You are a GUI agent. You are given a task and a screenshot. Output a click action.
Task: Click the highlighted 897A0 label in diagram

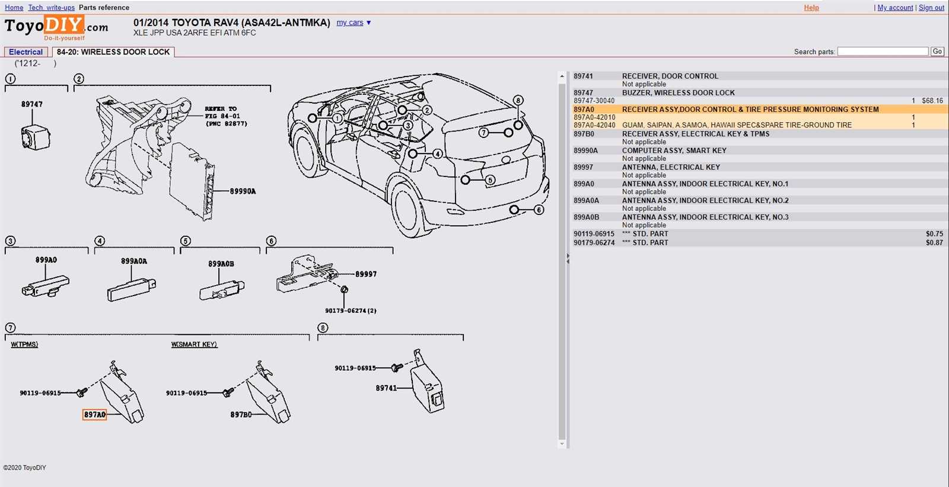coord(95,415)
